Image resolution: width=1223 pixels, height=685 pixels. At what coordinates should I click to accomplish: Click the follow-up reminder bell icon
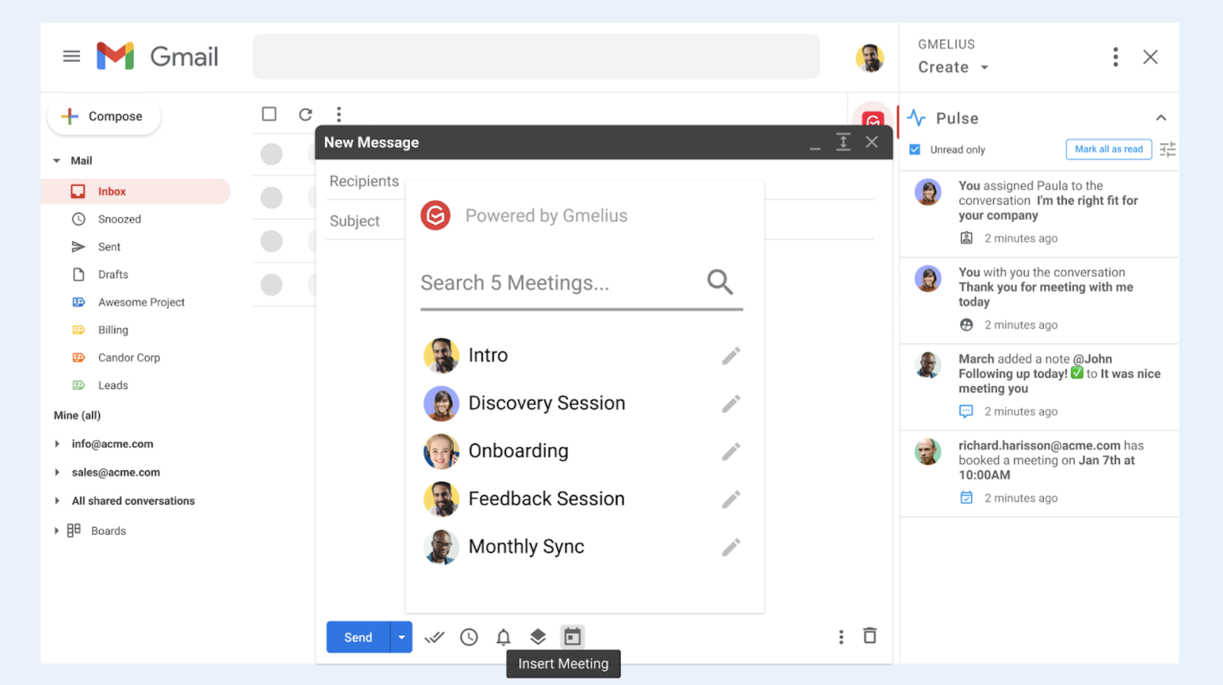[x=503, y=637]
